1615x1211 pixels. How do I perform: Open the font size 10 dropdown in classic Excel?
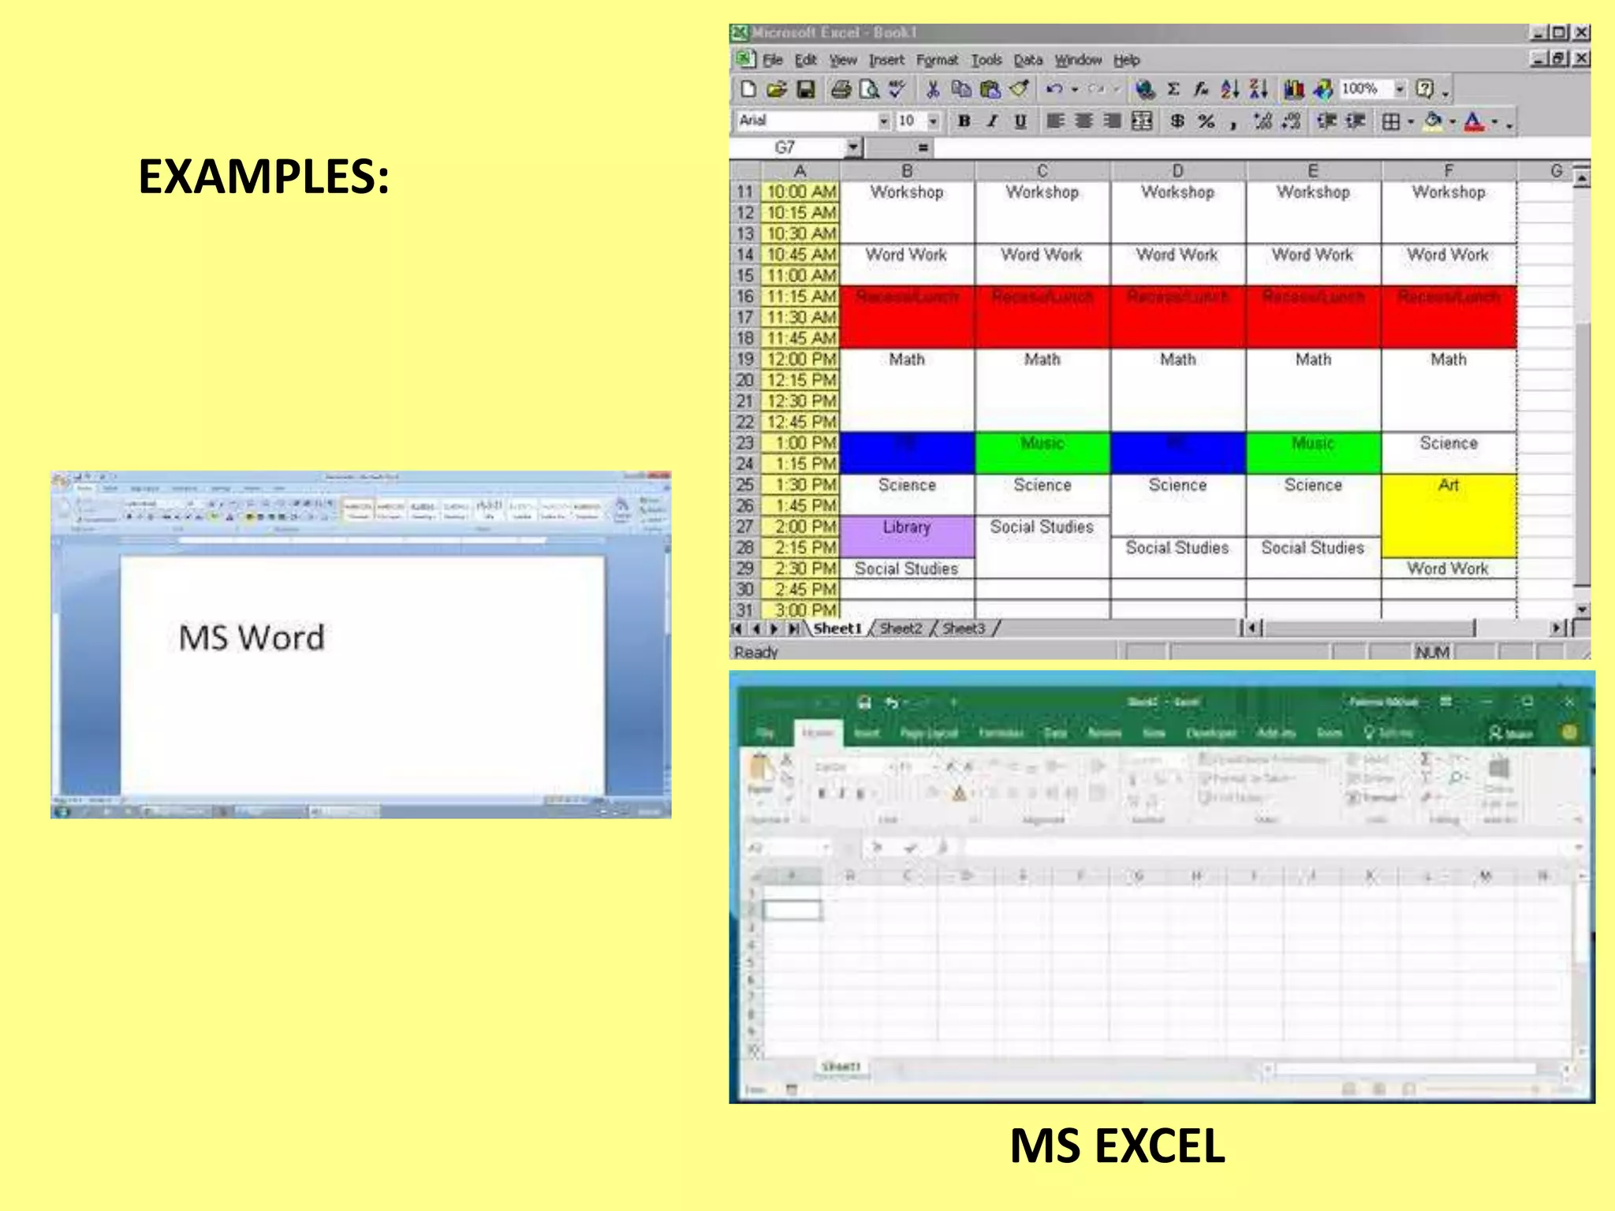tap(933, 121)
